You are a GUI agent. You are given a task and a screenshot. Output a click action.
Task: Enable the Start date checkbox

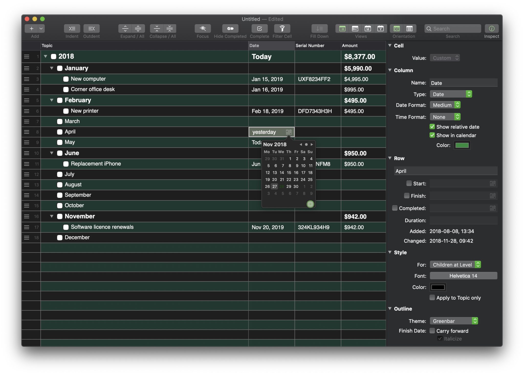[409, 183]
